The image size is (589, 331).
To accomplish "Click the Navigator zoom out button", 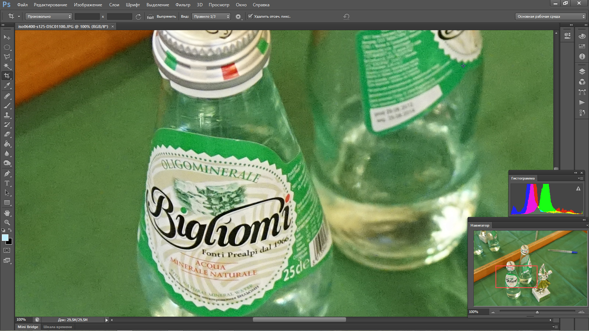I will [x=493, y=312].
